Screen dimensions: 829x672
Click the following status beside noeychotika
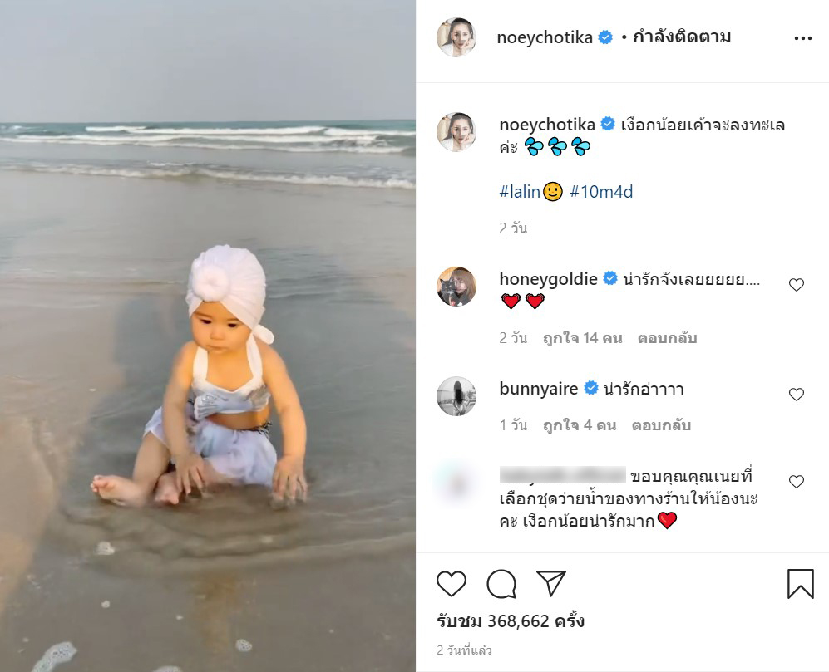click(682, 37)
